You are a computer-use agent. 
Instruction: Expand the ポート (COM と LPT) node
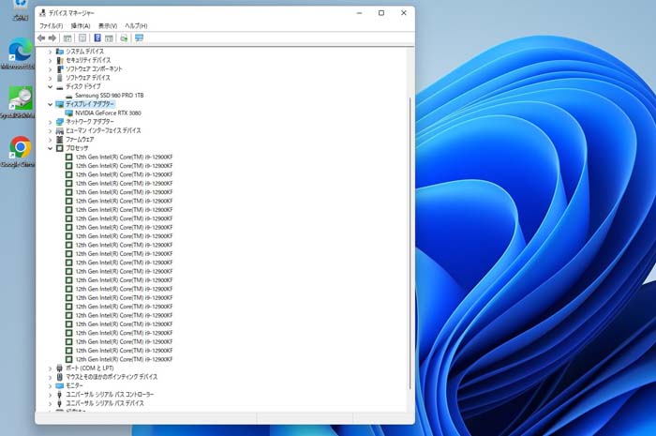50,368
